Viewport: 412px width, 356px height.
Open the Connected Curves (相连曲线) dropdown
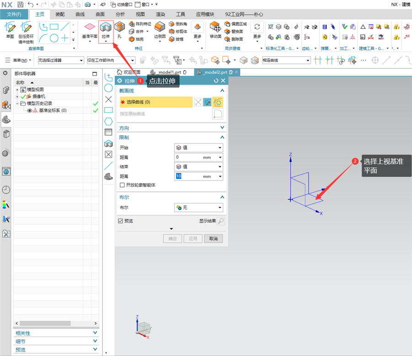click(x=287, y=60)
